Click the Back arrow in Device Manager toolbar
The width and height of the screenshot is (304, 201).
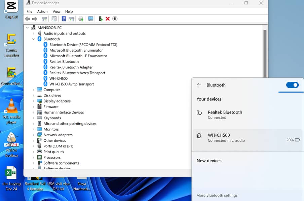(28, 19)
